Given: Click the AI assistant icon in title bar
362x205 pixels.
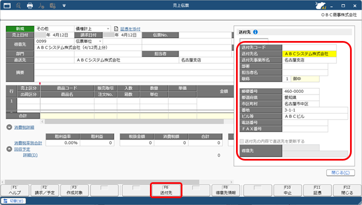Looking at the screenshot, I should point(321,5).
